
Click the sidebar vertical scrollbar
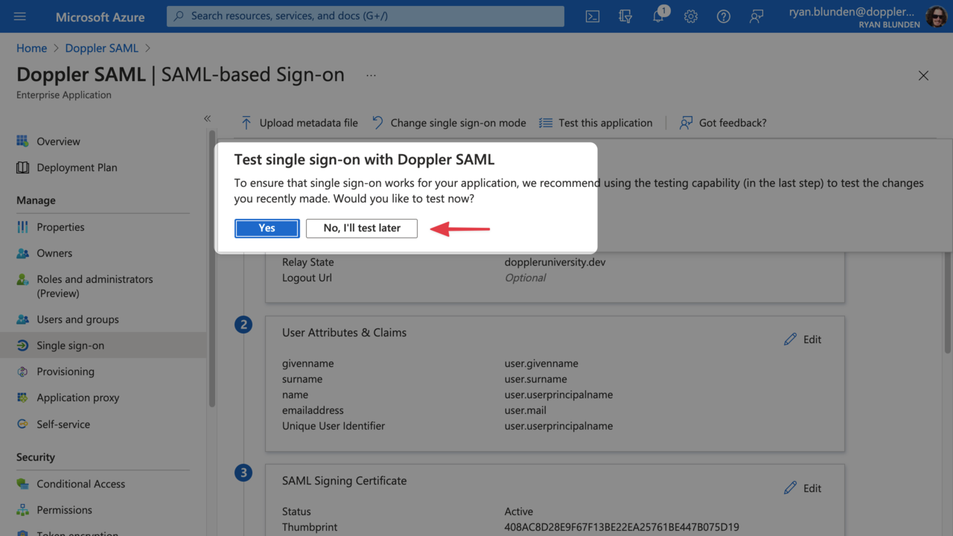coord(212,268)
